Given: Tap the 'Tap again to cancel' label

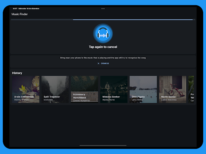Looking at the screenshot, I should pyautogui.click(x=103, y=47).
